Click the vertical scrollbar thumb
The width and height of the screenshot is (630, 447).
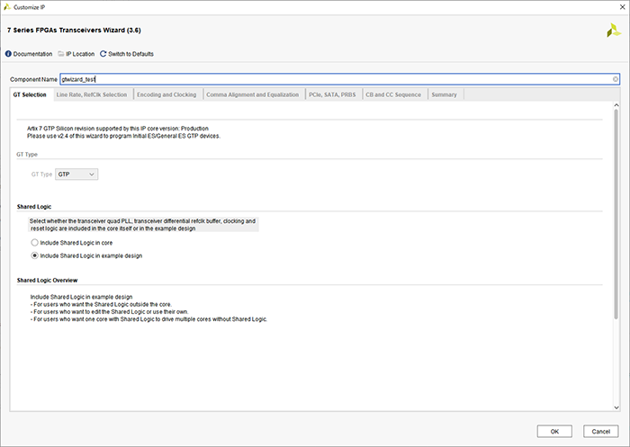[616, 214]
